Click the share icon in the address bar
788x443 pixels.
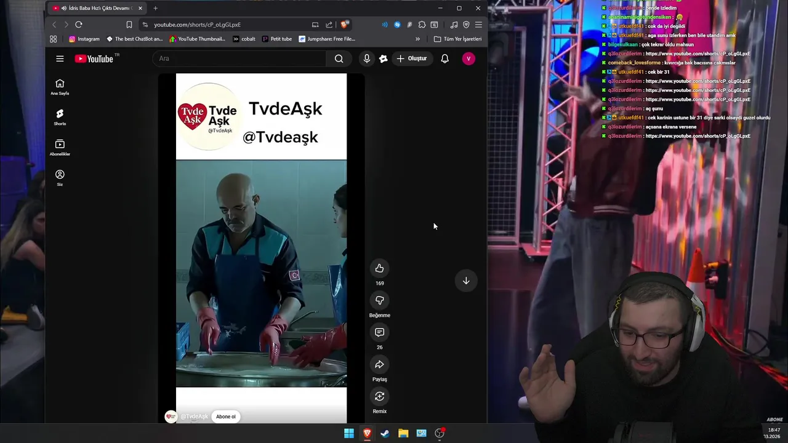(329, 25)
